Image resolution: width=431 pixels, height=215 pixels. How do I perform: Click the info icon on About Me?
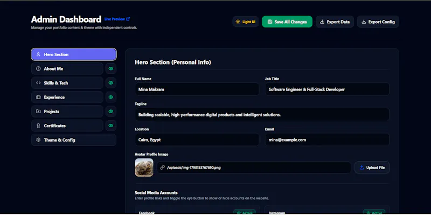tap(38, 69)
